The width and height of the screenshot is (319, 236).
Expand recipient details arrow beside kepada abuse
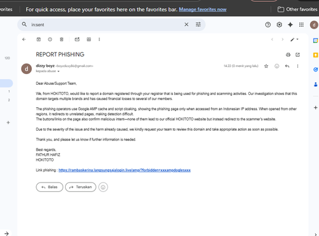pos(59,71)
